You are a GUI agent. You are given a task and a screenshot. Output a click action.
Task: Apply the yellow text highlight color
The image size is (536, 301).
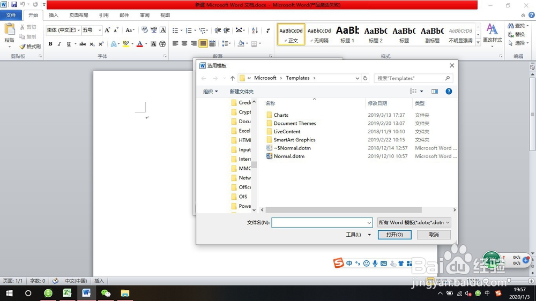[125, 44]
